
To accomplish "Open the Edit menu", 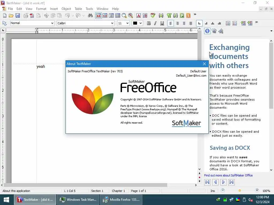I will (x=19, y=9).
